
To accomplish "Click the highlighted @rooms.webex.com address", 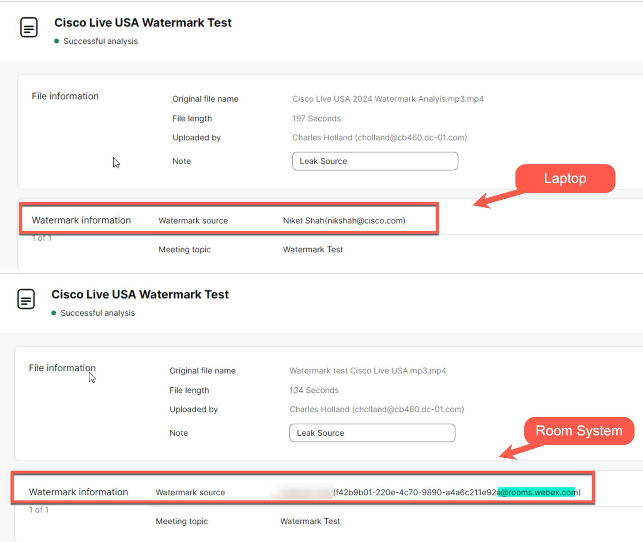I will [536, 492].
